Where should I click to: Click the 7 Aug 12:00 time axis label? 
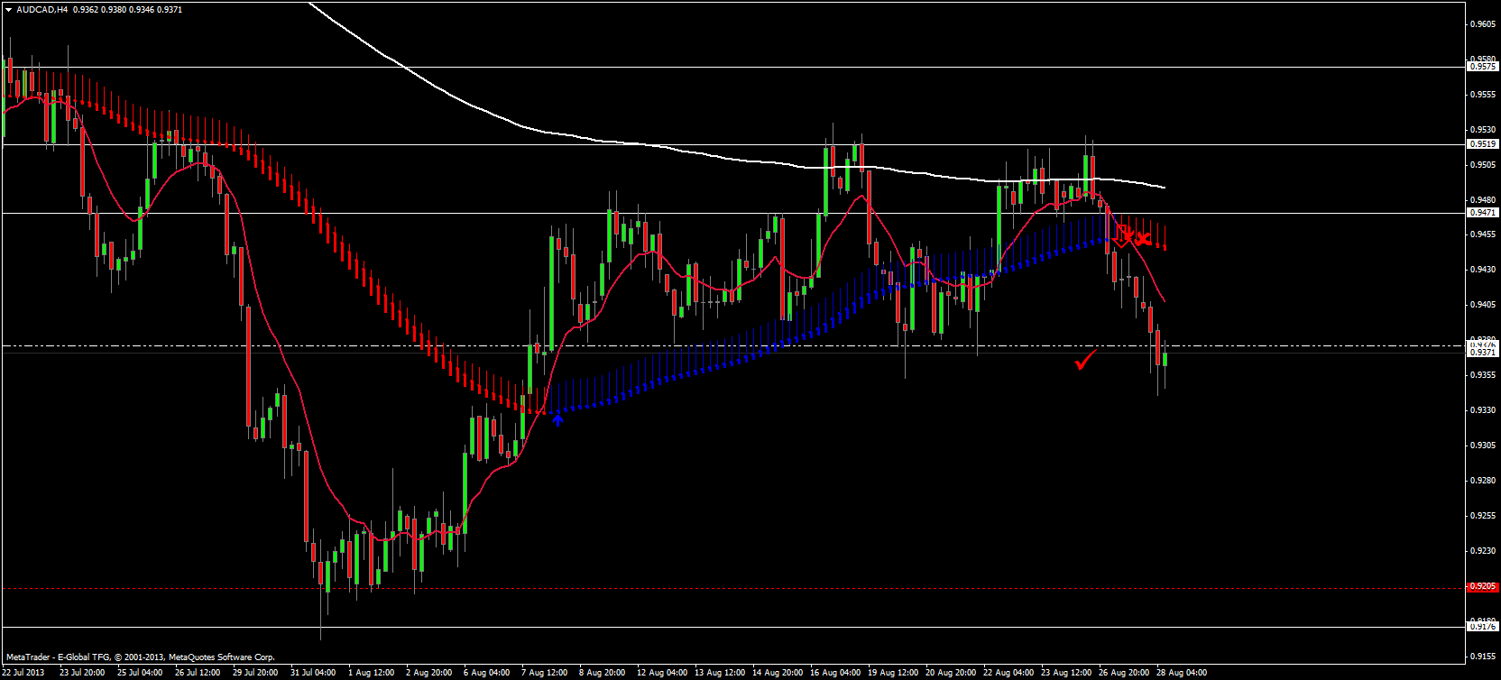pyautogui.click(x=544, y=673)
